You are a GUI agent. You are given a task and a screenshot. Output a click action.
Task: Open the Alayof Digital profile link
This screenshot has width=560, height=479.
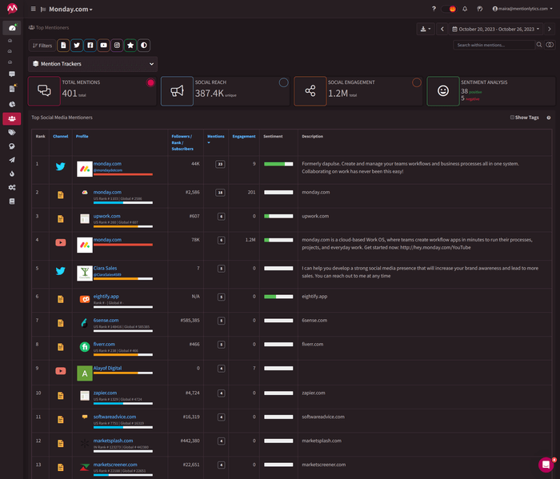tap(107, 369)
